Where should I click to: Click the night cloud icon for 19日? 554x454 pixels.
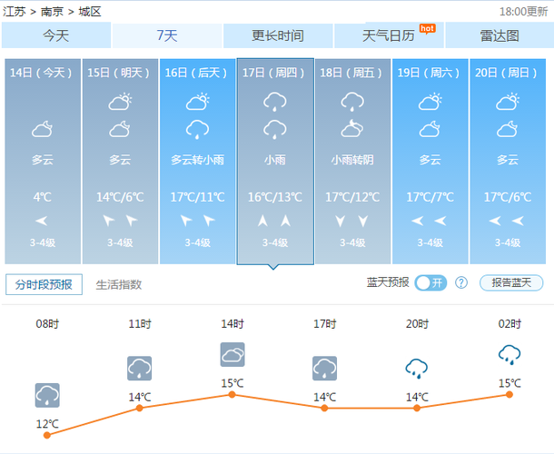click(430, 129)
